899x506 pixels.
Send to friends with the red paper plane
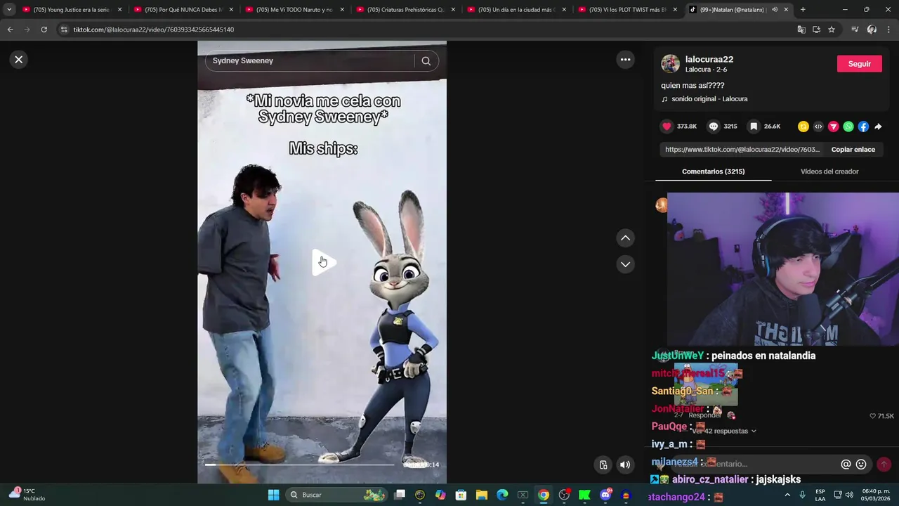pos(834,126)
